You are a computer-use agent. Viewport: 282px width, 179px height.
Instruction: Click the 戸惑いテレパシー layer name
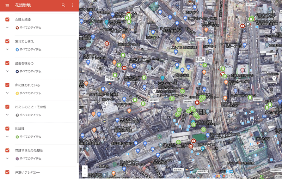click(27, 172)
